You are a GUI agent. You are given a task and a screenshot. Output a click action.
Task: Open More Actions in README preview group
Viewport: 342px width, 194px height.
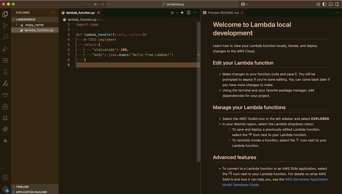(x=337, y=13)
